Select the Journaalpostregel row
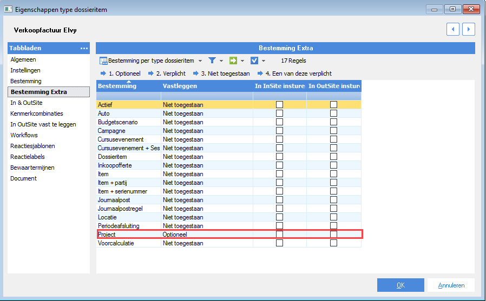This screenshot has height=301, width=486. (229, 209)
